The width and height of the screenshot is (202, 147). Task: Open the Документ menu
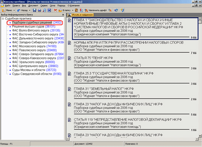point(33,6)
